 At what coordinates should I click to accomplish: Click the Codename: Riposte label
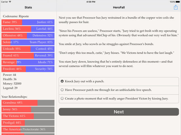[16, 16]
